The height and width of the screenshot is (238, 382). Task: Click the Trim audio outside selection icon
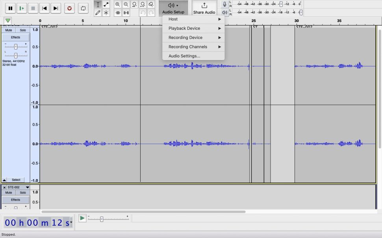pos(118,12)
